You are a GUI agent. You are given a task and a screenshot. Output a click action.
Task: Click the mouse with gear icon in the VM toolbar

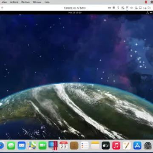[136, 8]
